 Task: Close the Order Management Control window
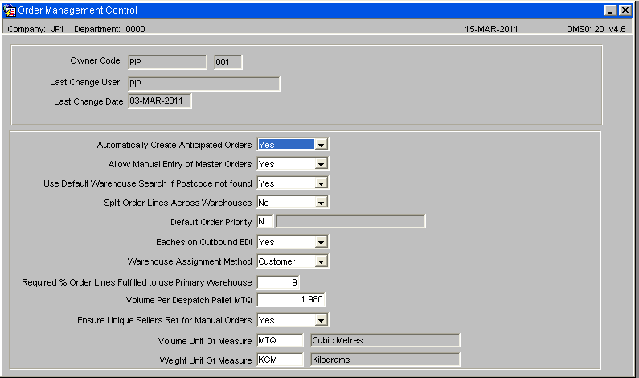tap(625, 10)
